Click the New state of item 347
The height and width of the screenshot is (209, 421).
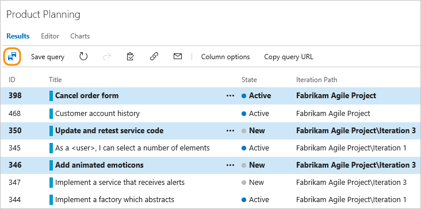tap(252, 183)
